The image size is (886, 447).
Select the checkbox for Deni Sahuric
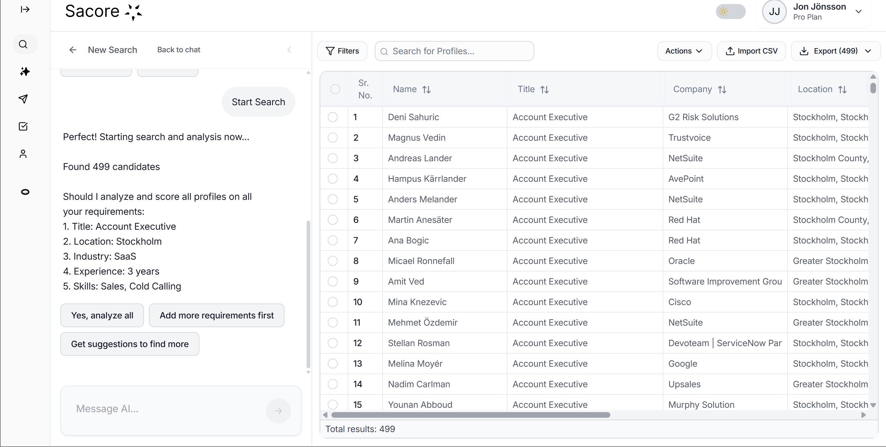click(333, 117)
